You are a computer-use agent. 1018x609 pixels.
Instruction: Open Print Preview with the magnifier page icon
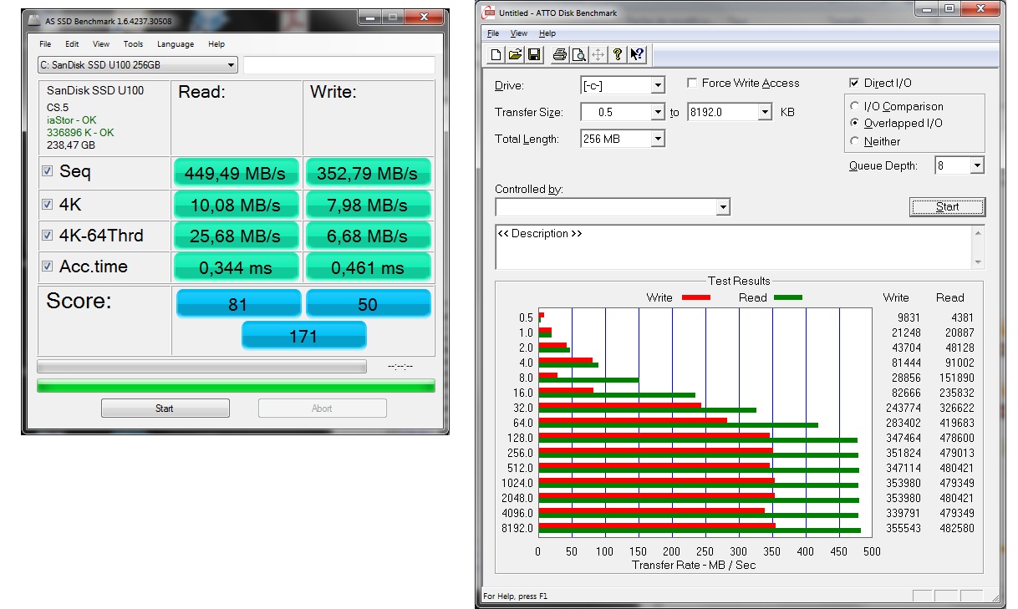tap(578, 55)
